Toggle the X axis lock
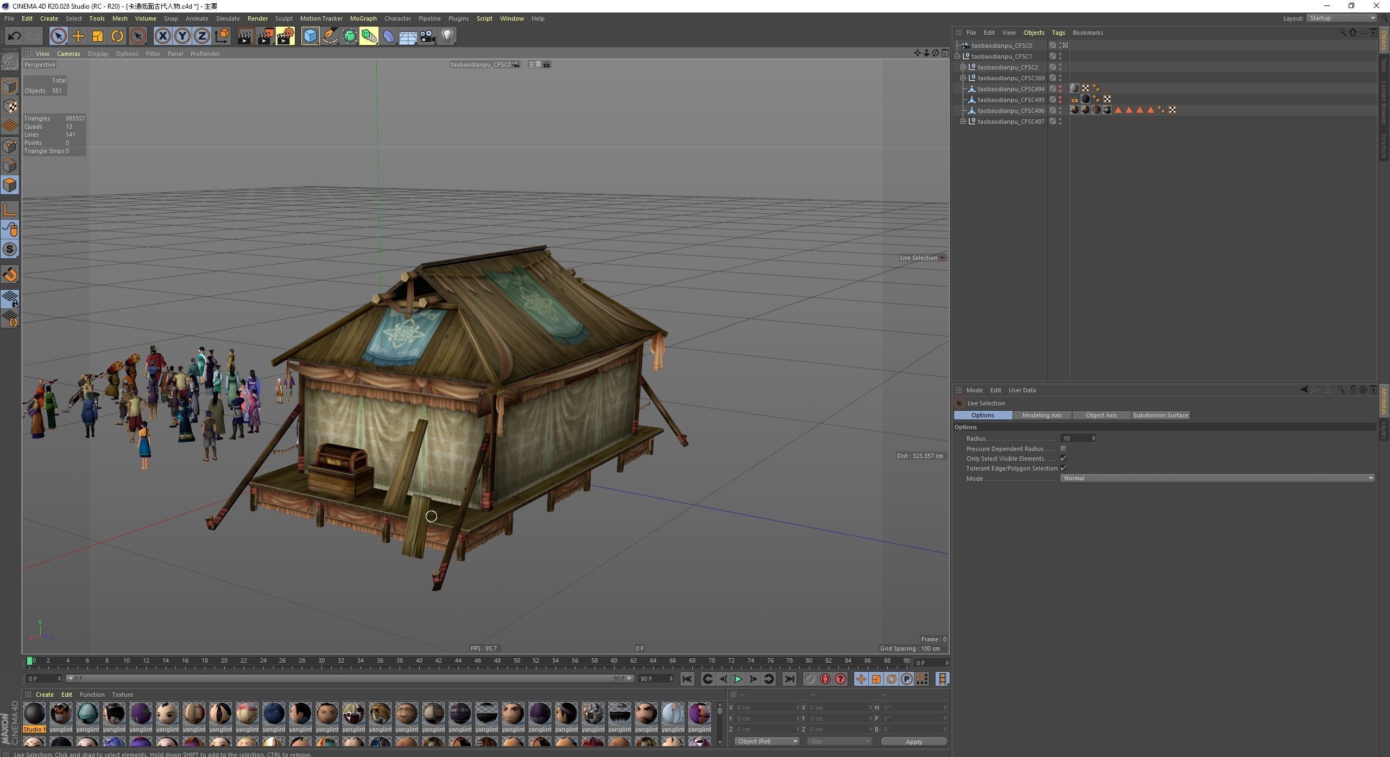Image resolution: width=1390 pixels, height=757 pixels. coord(162,36)
